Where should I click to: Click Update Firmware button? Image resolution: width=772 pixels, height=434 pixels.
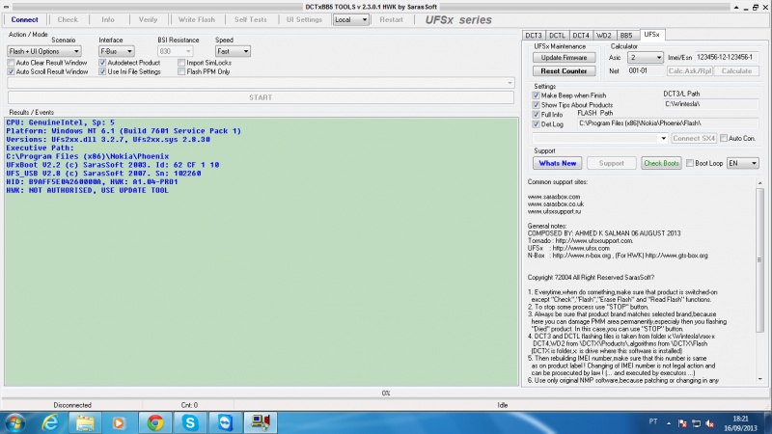pos(564,58)
